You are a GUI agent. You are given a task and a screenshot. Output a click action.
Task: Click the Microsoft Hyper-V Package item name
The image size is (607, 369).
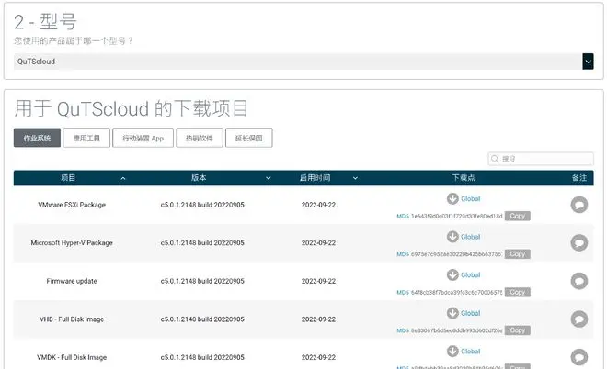72,243
